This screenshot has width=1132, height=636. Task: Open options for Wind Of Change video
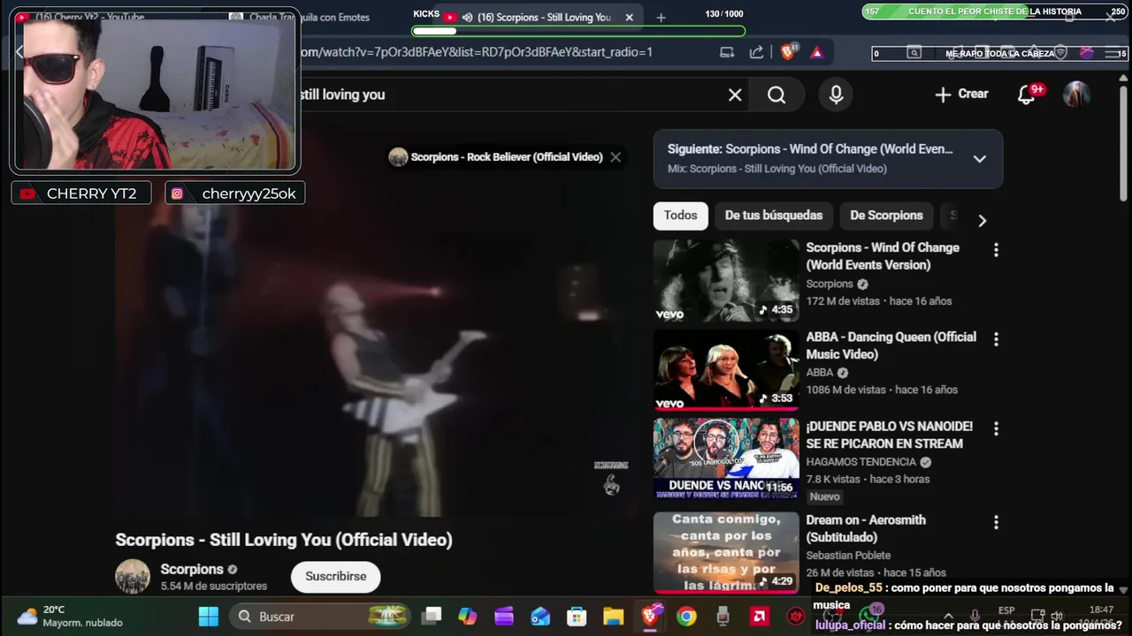point(996,250)
